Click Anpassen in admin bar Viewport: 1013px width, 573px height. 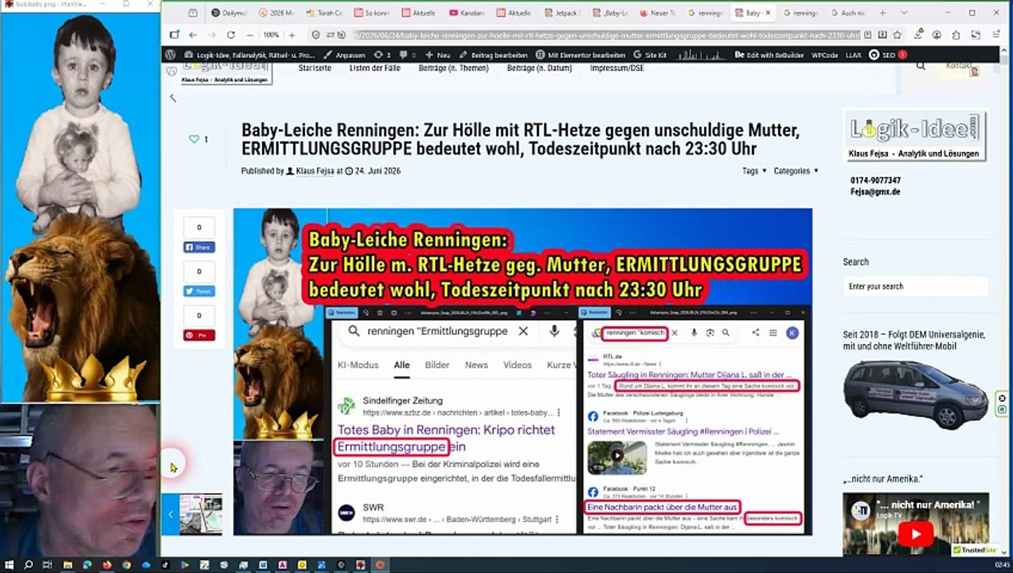[x=344, y=55]
